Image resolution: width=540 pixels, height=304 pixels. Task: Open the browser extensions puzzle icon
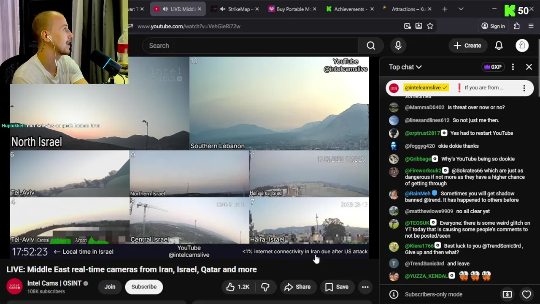(517, 26)
